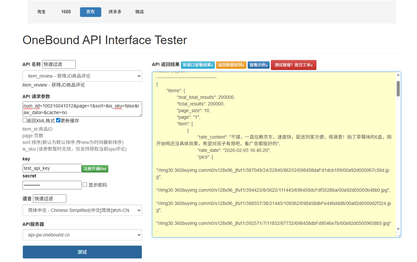This screenshot has height=262, width=417.
Task: Enable the 返回XML格式 checkbox
Action: 25,120
